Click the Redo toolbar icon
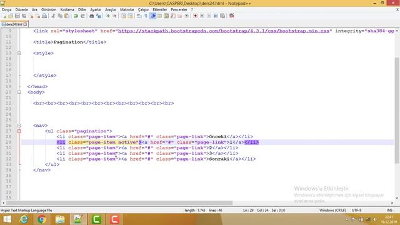The height and width of the screenshot is (225, 400). (82, 16)
